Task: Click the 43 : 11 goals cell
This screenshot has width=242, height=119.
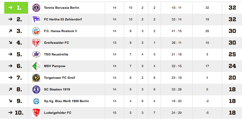Action: [x=176, y=8]
